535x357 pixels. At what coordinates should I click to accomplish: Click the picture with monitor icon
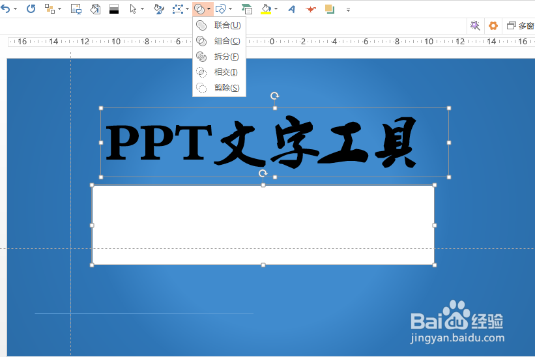coord(76,9)
